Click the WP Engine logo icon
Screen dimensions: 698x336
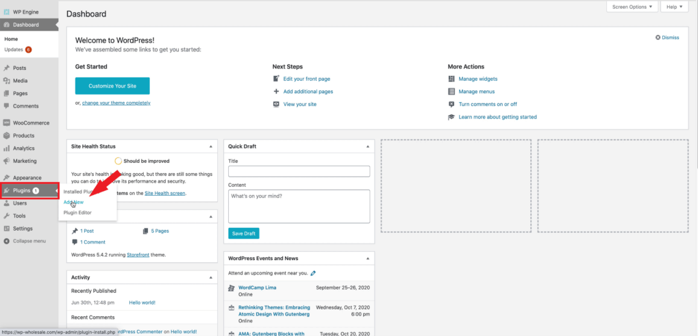pyautogui.click(x=6, y=12)
